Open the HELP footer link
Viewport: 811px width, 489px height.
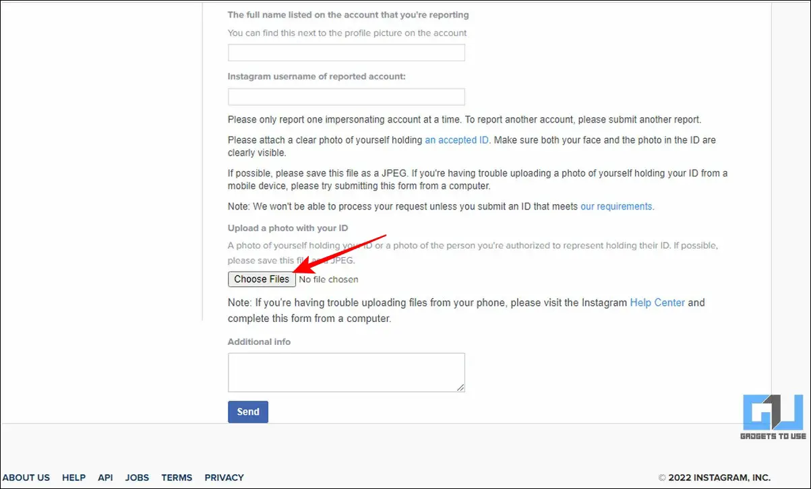(x=74, y=478)
